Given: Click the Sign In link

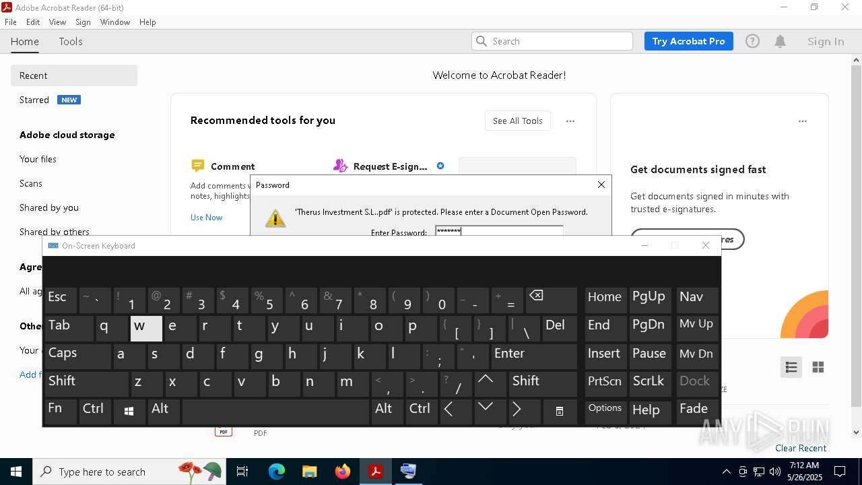Looking at the screenshot, I should click(x=826, y=41).
